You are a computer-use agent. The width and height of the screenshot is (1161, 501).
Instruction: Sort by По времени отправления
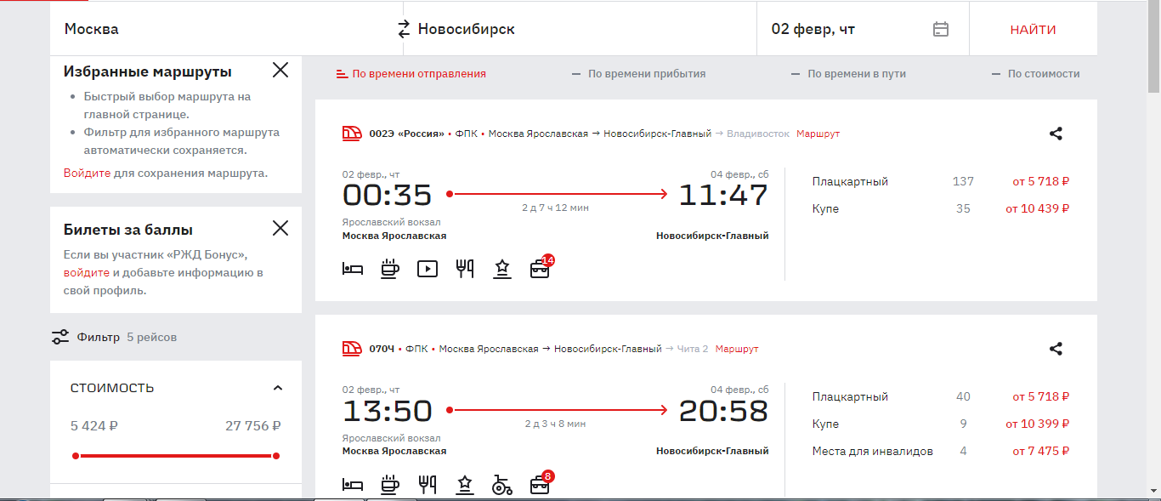[x=411, y=74]
